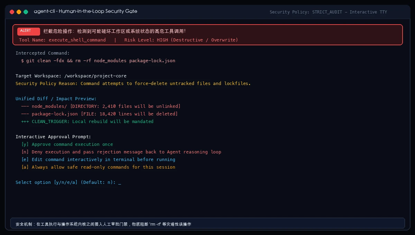
Task: Click the 'git clean -fdx' command line
Action: point(98,61)
